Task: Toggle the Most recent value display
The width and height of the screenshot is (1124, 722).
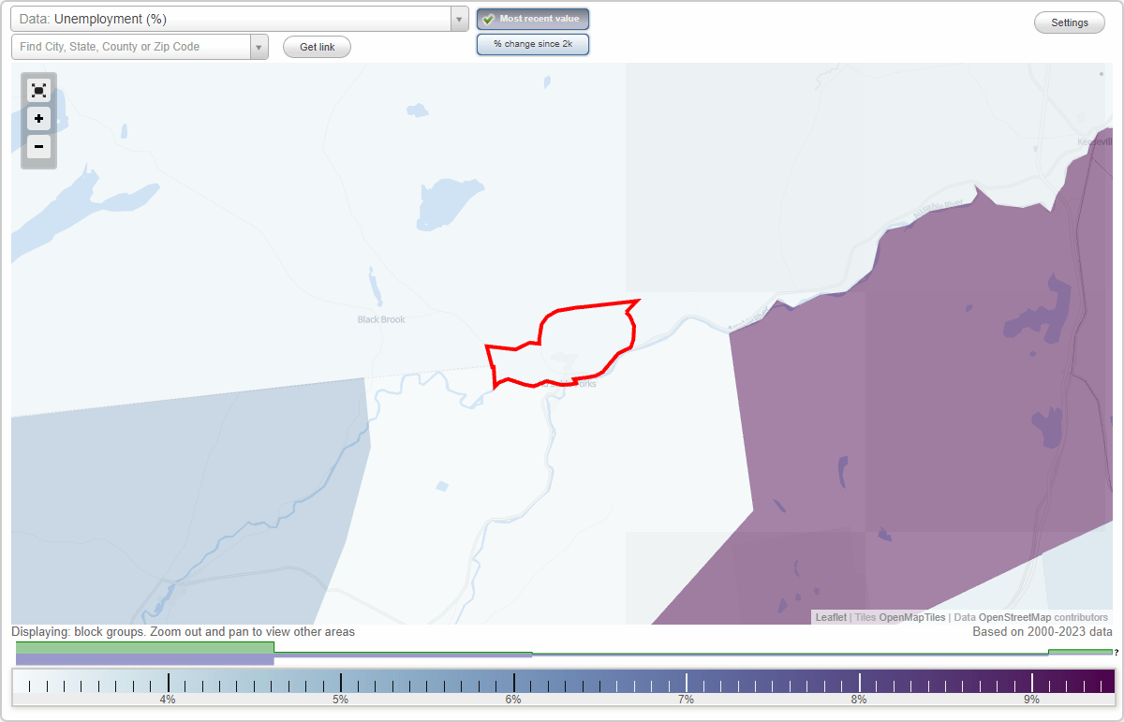Action: coord(532,18)
